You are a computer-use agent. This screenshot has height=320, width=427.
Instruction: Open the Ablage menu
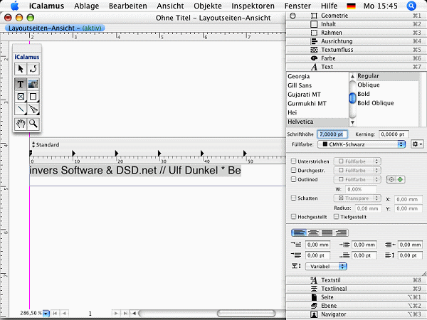[87, 6]
